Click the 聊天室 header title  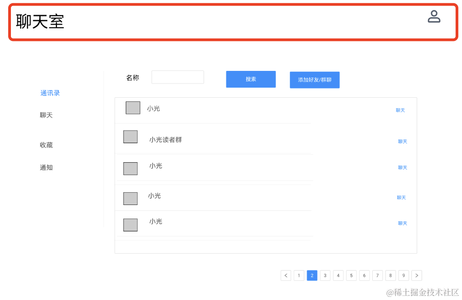40,21
